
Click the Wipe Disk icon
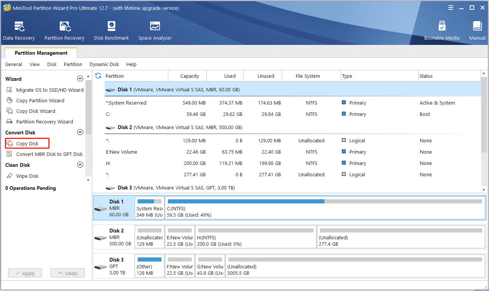coord(9,176)
